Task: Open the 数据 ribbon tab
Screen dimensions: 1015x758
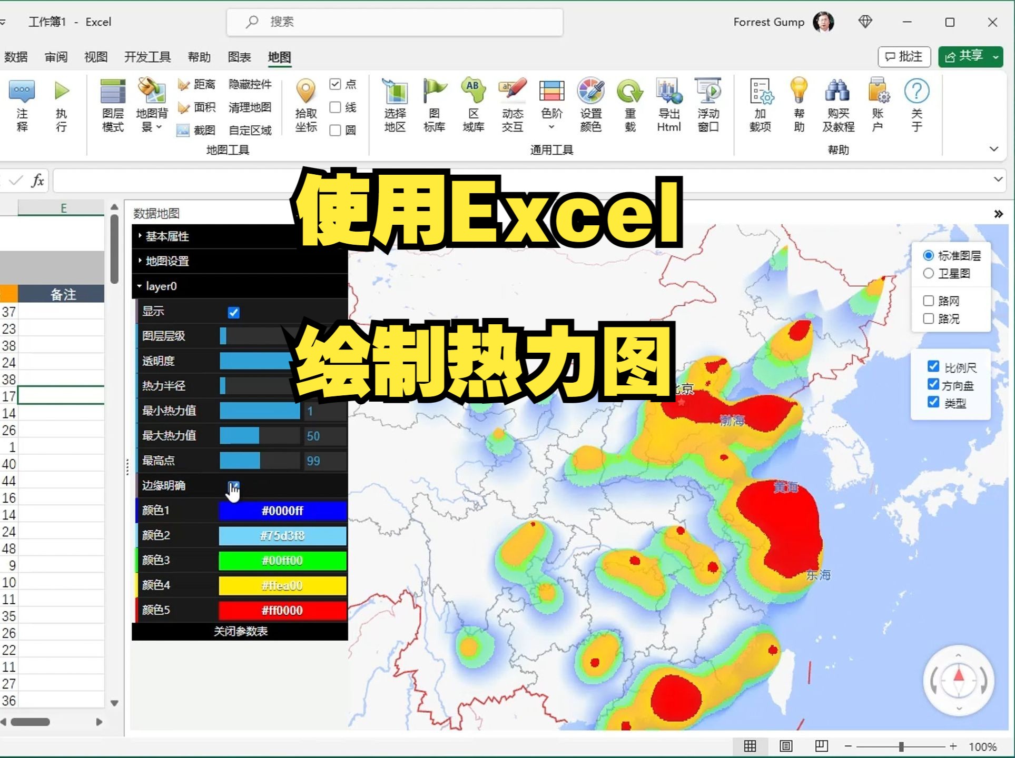Action: (x=16, y=57)
